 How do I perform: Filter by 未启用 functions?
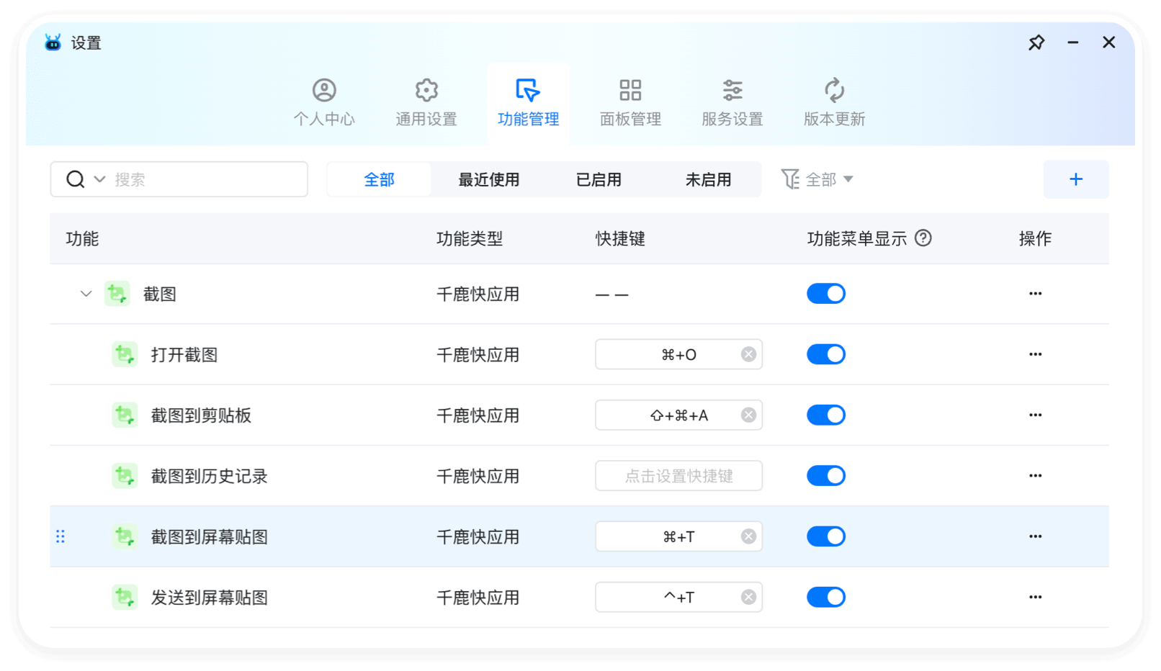tap(708, 179)
